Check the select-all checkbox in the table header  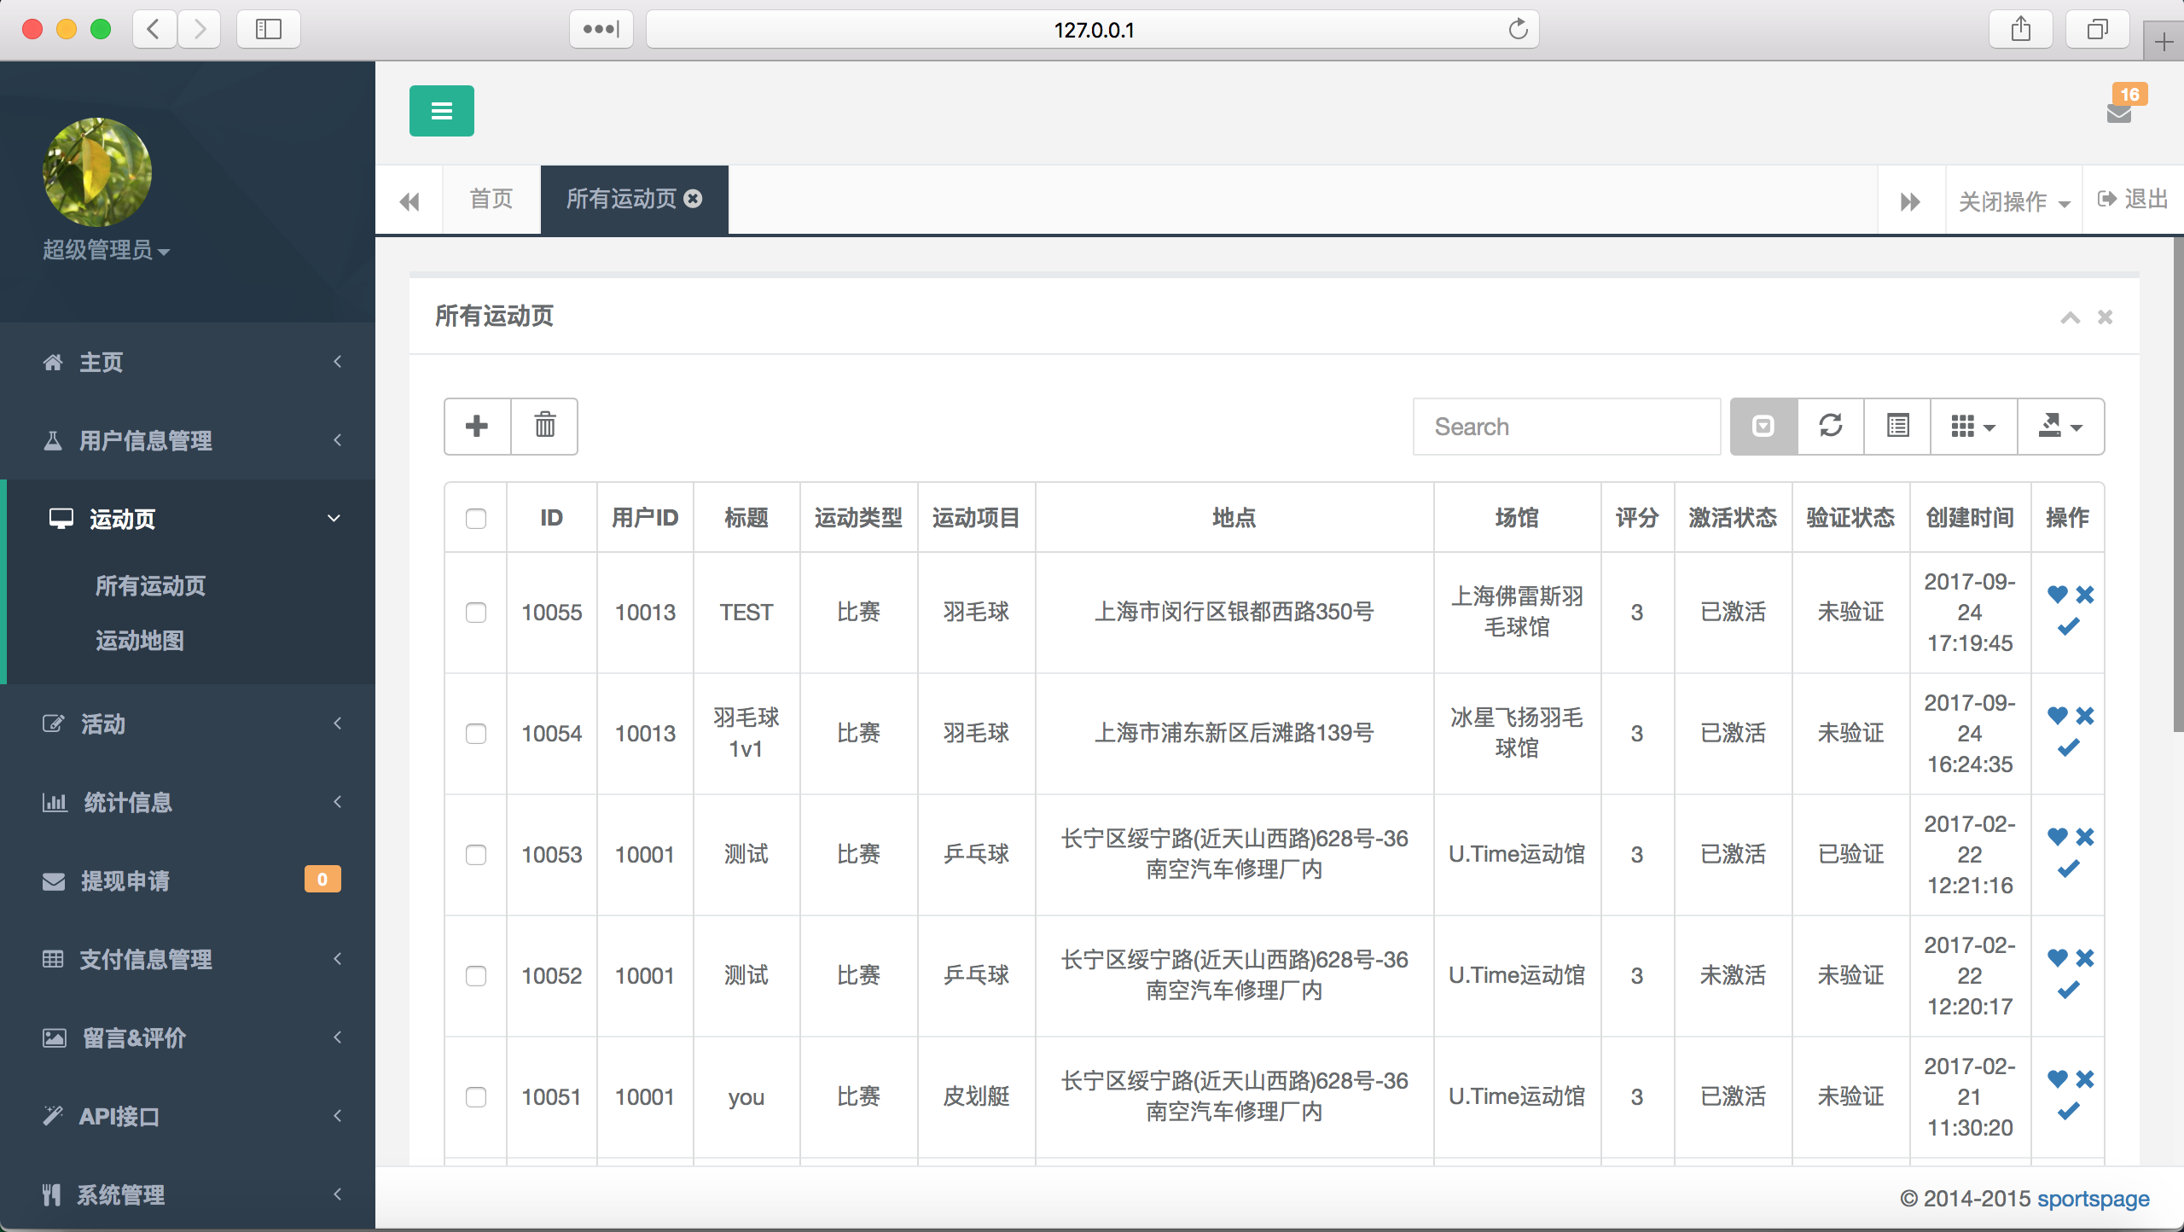point(476,518)
